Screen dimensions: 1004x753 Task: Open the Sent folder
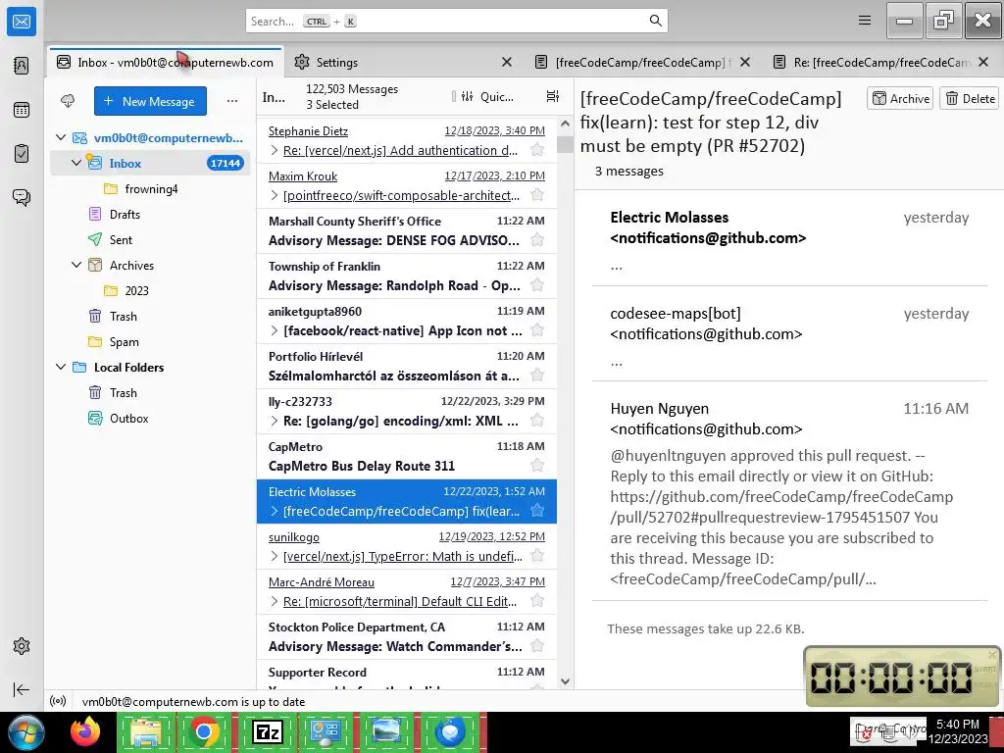[121, 239]
